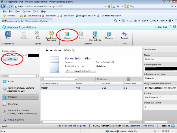Click the Bing search magnifier icon

(172, 6)
